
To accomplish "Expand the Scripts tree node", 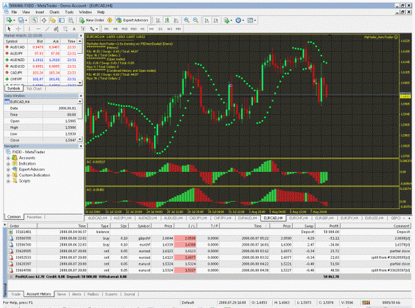I will pyautogui.click(x=8, y=181).
